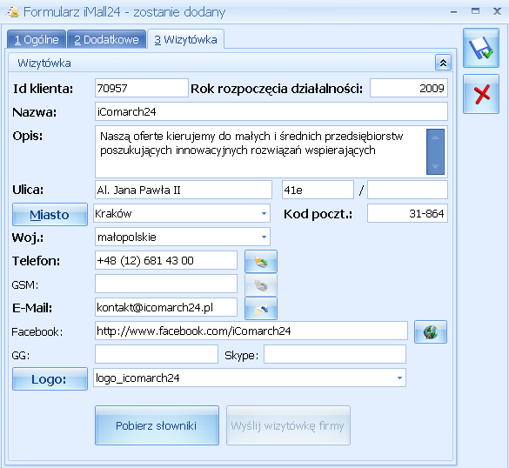
Task: Send an e-mail with the envelope icon
Action: click(x=261, y=308)
